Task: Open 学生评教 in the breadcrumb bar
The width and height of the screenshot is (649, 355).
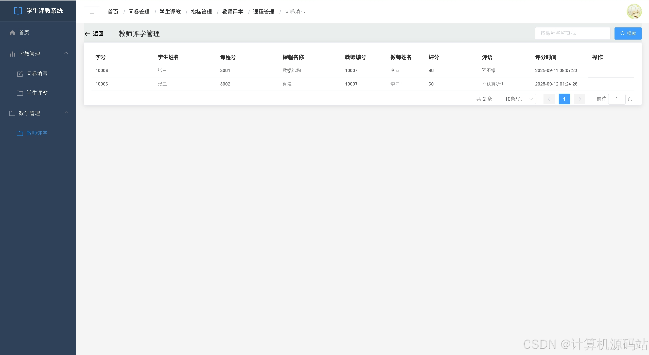Action: coord(170,12)
